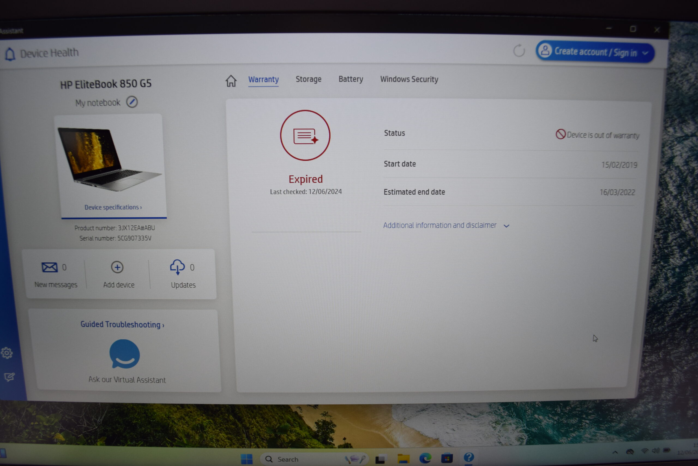Click Start date value 15/02/2019
The width and height of the screenshot is (698, 466).
(619, 165)
